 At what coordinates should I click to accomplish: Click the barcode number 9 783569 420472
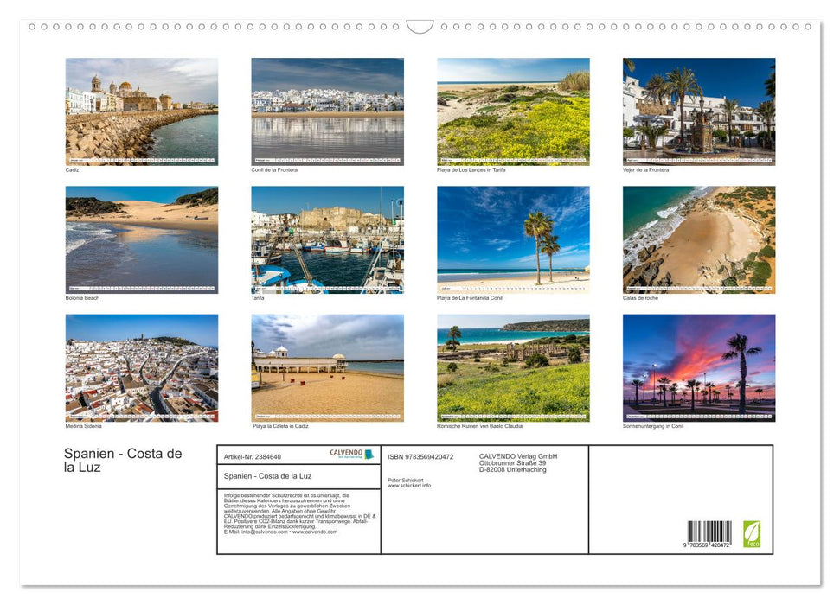706,545
